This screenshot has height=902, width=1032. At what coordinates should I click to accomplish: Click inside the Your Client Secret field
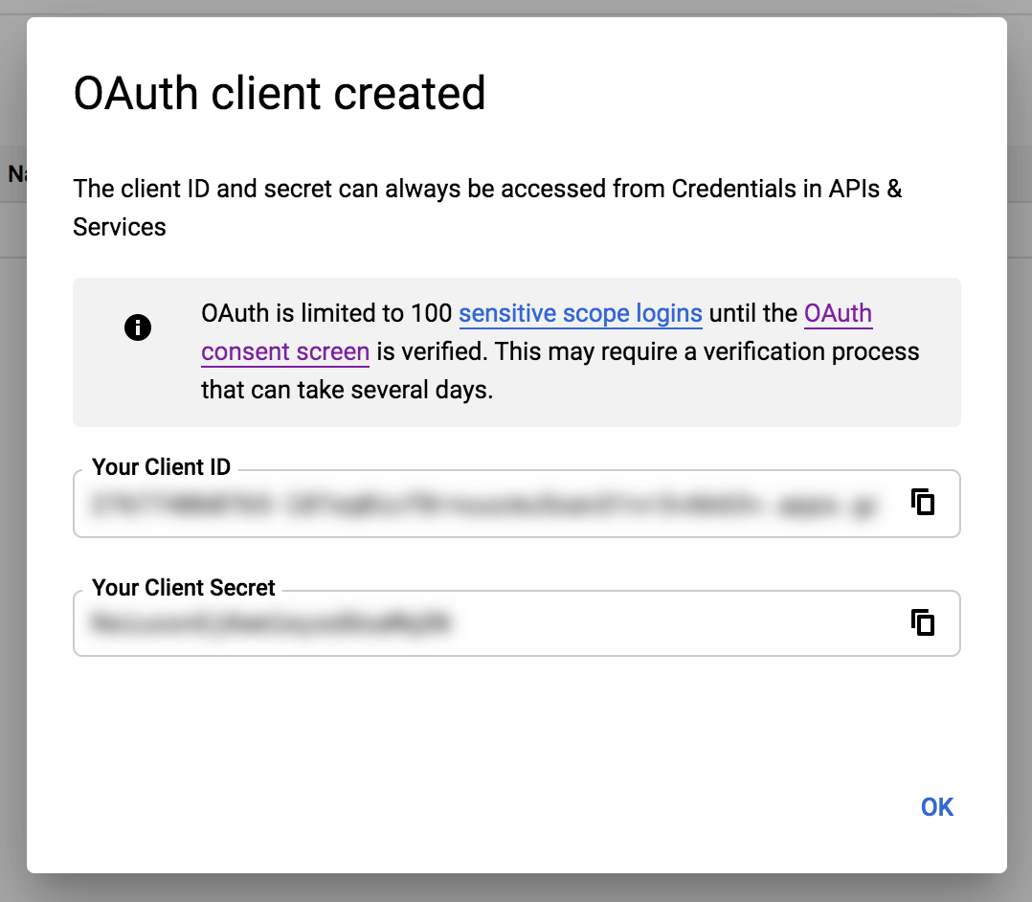point(479,623)
